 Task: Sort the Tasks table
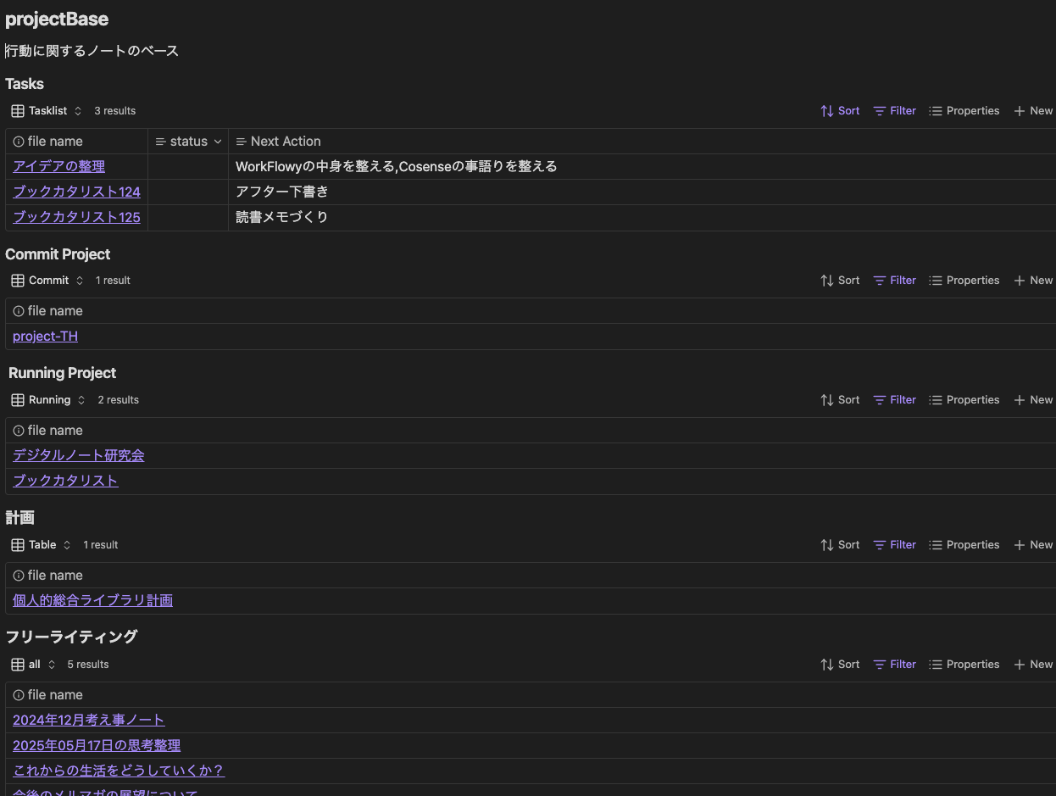(840, 111)
